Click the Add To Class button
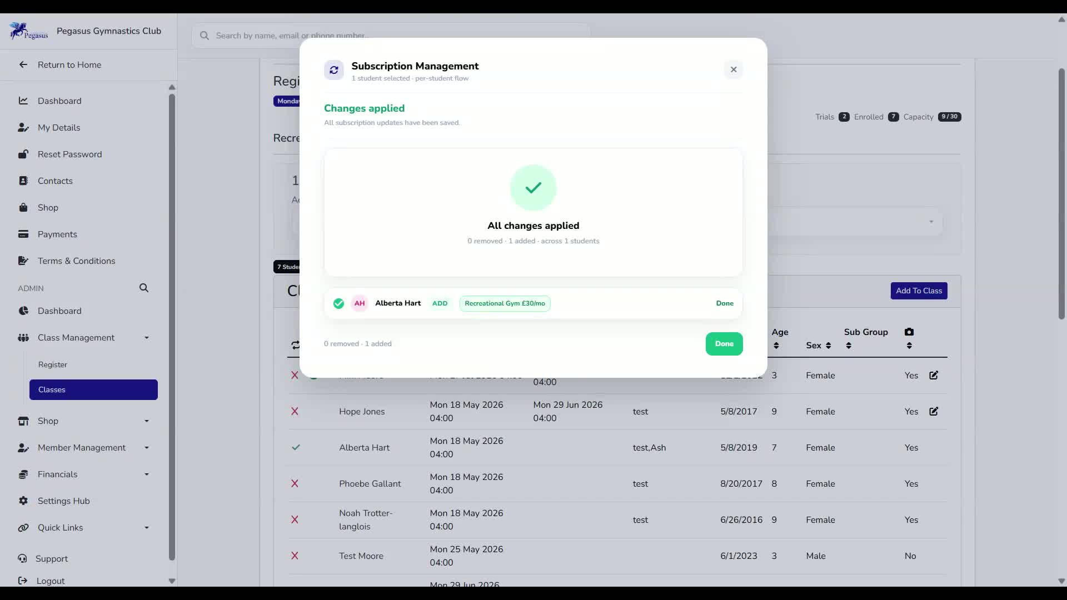 click(919, 291)
